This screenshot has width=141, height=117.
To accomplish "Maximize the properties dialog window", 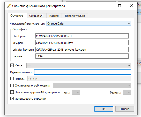I will pos(120,6).
